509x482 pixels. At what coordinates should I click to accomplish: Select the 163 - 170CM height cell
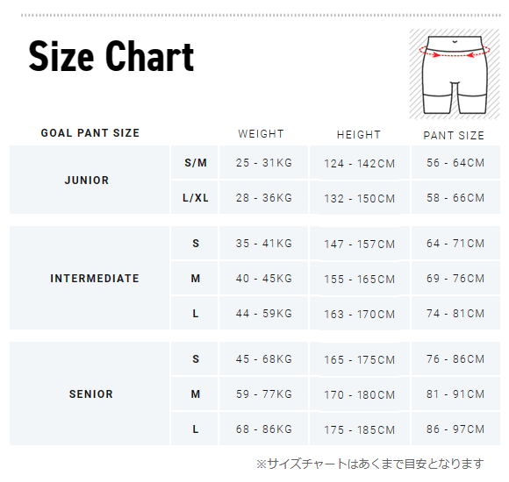point(360,314)
